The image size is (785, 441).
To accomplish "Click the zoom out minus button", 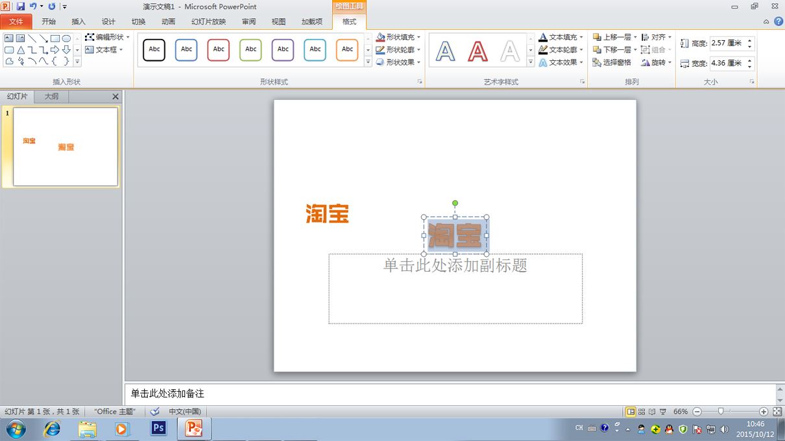I will [697, 412].
